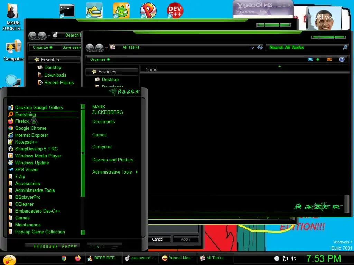Click the change view icon in All Tasks toolbar
This screenshot has height=265, width=354.
[310, 59]
